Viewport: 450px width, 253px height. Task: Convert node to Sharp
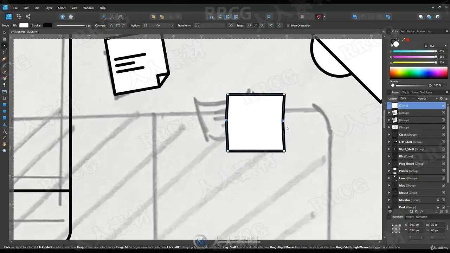(111, 25)
